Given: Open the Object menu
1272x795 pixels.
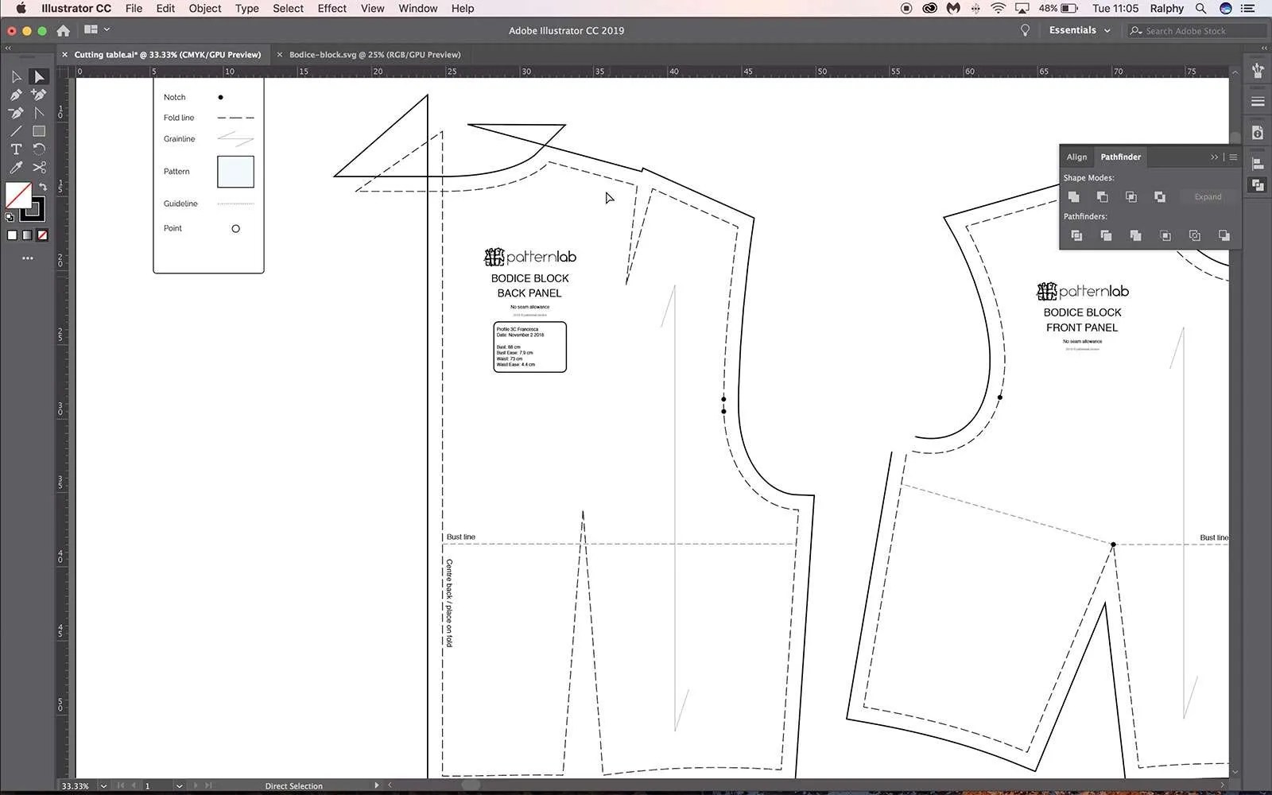Looking at the screenshot, I should point(204,8).
